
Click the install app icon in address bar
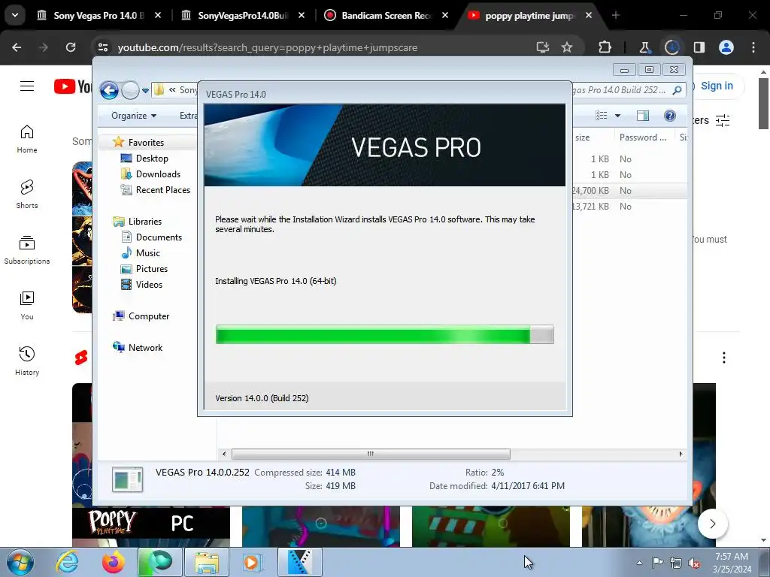(x=543, y=47)
